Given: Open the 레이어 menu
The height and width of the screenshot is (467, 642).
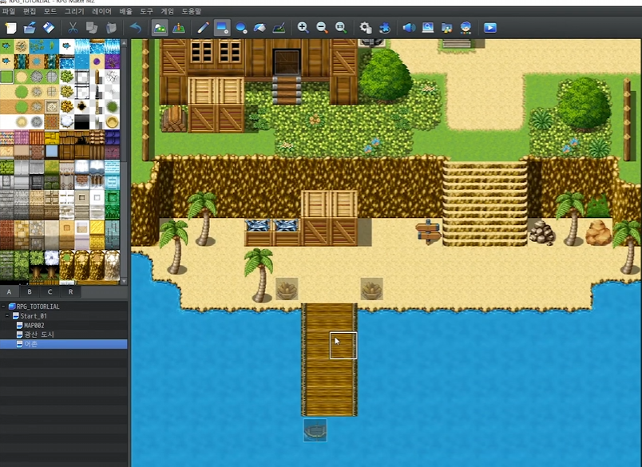Looking at the screenshot, I should [101, 11].
